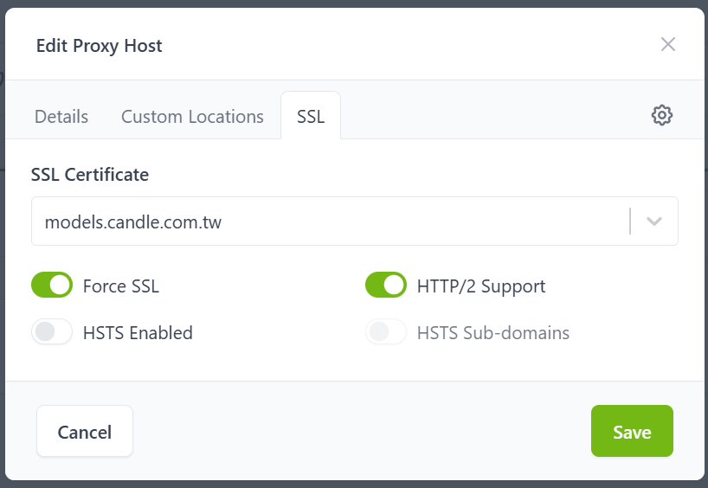Turn off the HTTP/2 Support switch
The image size is (708, 488).
click(x=386, y=285)
